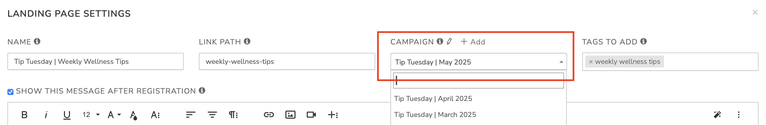Open the text color dropdown
The image size is (766, 125).
(x=114, y=115)
